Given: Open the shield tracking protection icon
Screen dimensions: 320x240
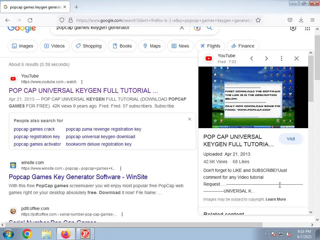Looking at the screenshot, I should (62, 20).
